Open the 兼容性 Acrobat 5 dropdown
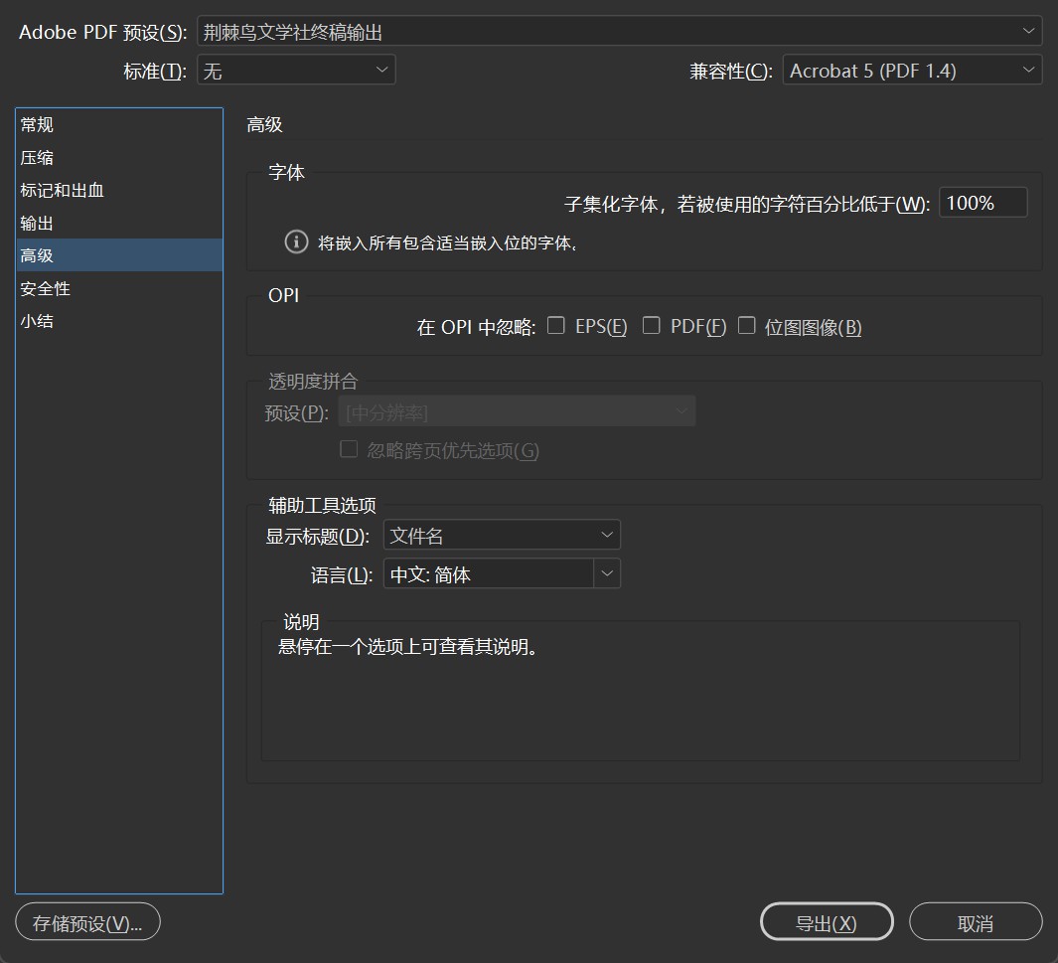 point(912,70)
